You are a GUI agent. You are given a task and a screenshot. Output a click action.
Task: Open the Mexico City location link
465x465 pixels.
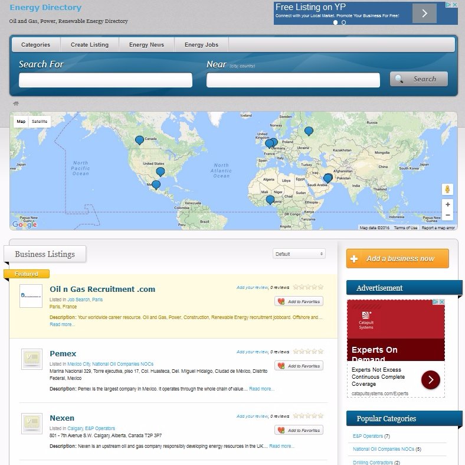pos(78,364)
